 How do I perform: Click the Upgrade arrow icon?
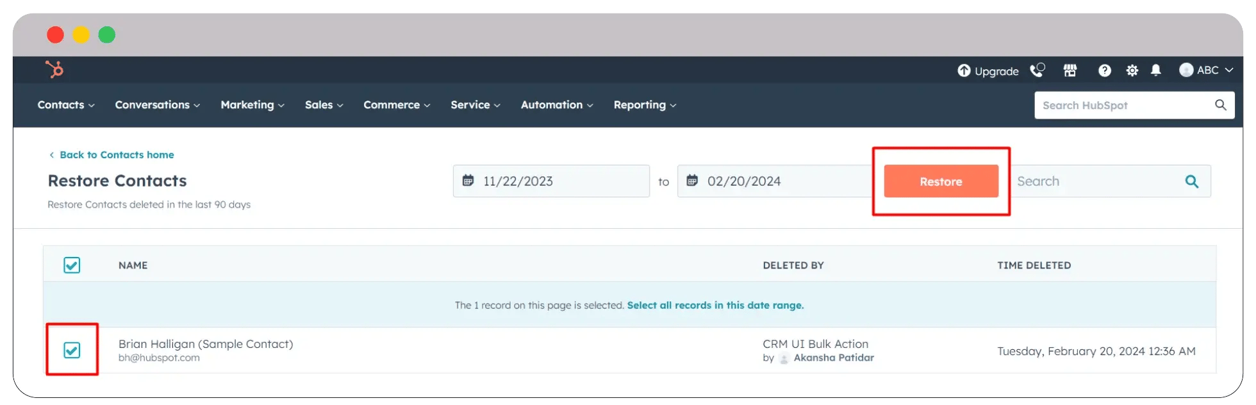pos(964,70)
